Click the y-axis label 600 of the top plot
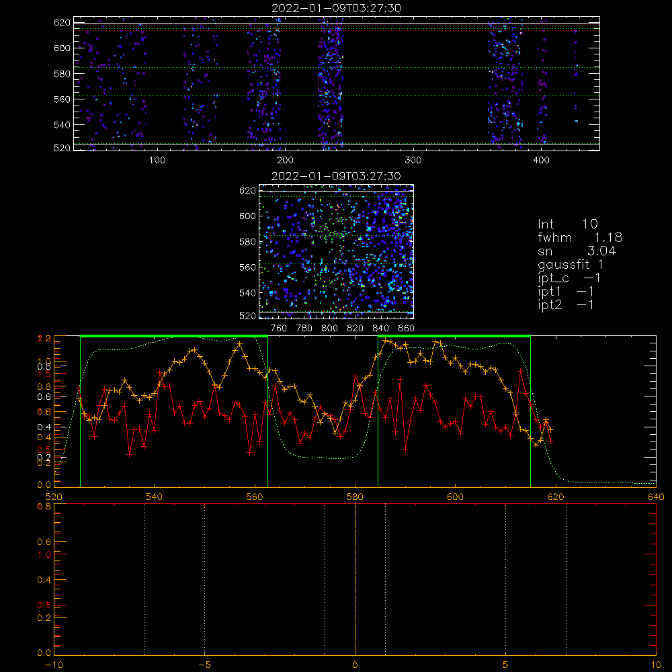Viewport: 672px width, 672px height. pos(62,48)
